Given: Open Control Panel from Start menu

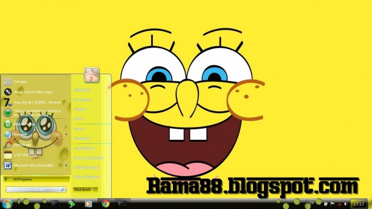Looking at the screenshot, I should pyautogui.click(x=84, y=148).
